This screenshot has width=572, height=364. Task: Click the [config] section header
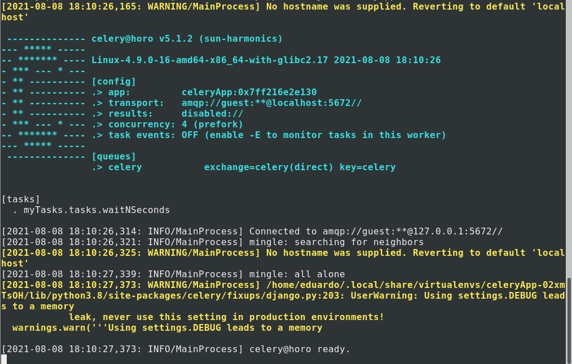pos(113,82)
